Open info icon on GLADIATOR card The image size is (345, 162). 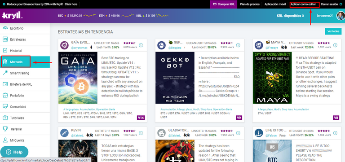pos(238,133)
